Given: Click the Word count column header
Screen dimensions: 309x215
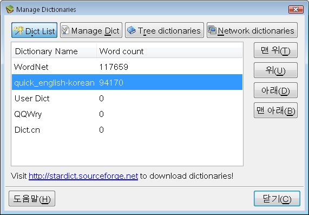Looking at the screenshot, I should coord(169,51).
